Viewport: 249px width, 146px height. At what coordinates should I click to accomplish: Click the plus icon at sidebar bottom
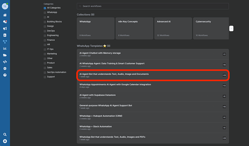click(5, 141)
